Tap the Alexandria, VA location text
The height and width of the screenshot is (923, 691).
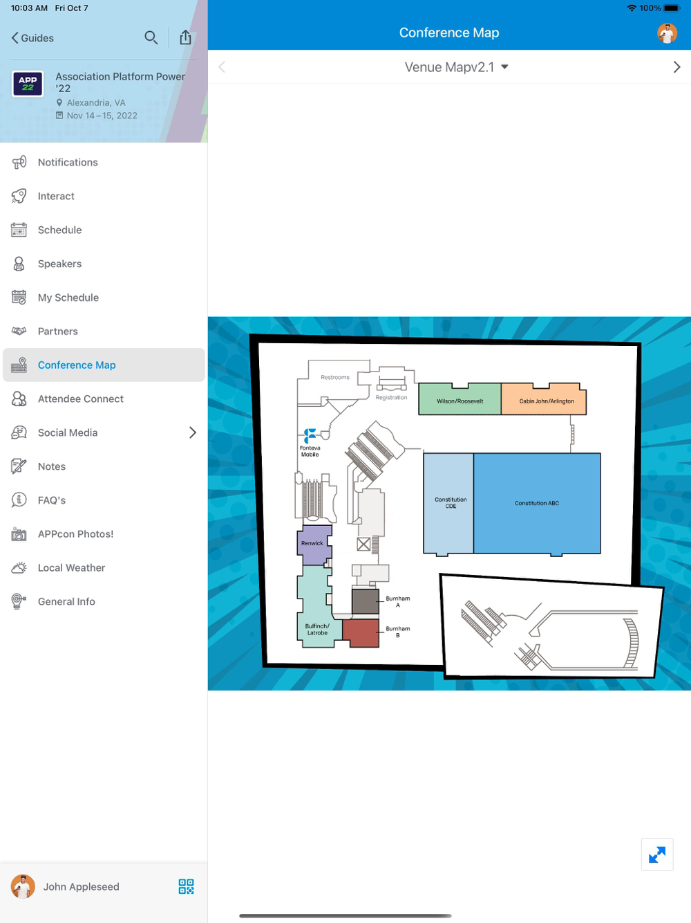point(96,102)
